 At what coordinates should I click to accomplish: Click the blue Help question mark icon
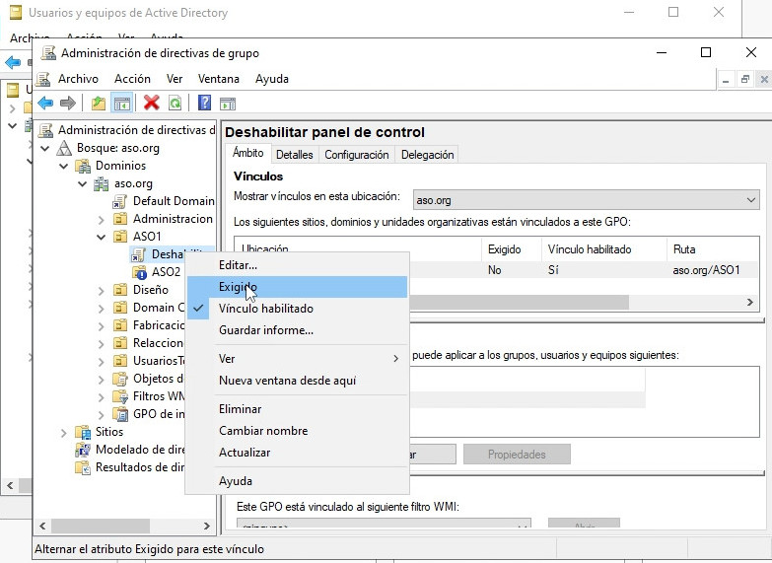pyautogui.click(x=204, y=103)
